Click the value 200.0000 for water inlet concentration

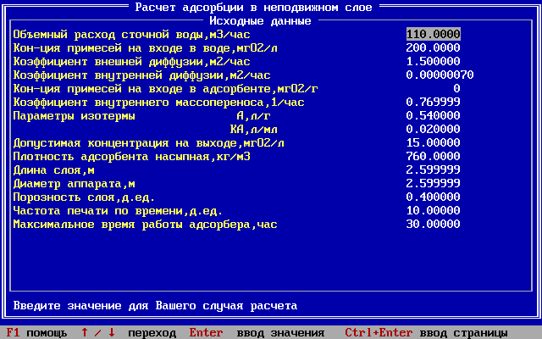(x=434, y=47)
